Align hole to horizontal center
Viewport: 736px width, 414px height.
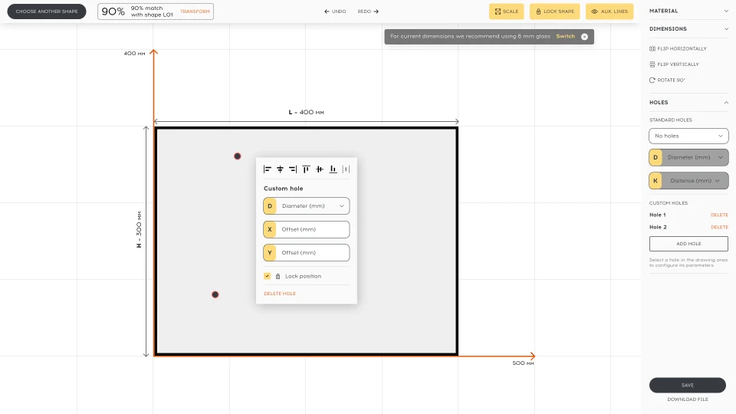tap(281, 169)
